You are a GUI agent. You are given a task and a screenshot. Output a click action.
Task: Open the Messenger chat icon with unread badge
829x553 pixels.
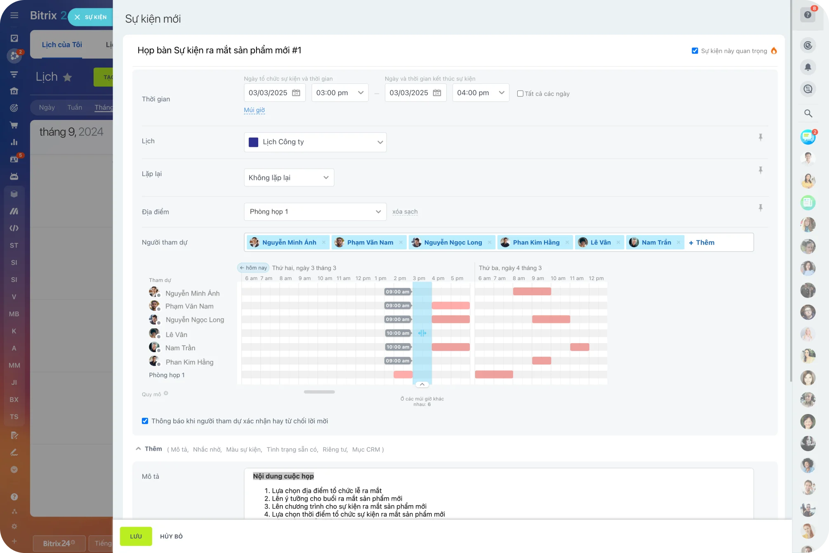tap(807, 136)
